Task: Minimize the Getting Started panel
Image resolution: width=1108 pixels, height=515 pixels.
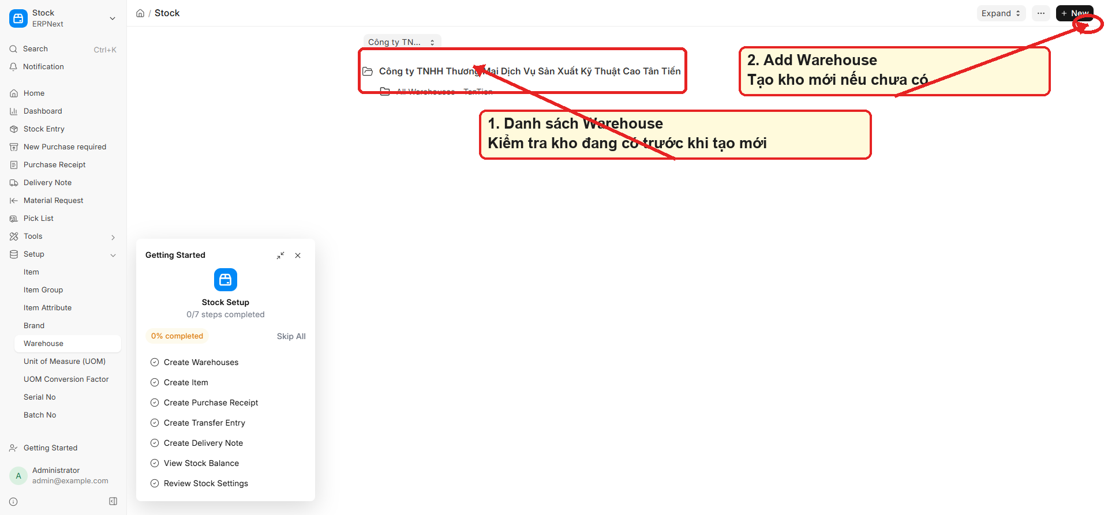Action: point(280,255)
